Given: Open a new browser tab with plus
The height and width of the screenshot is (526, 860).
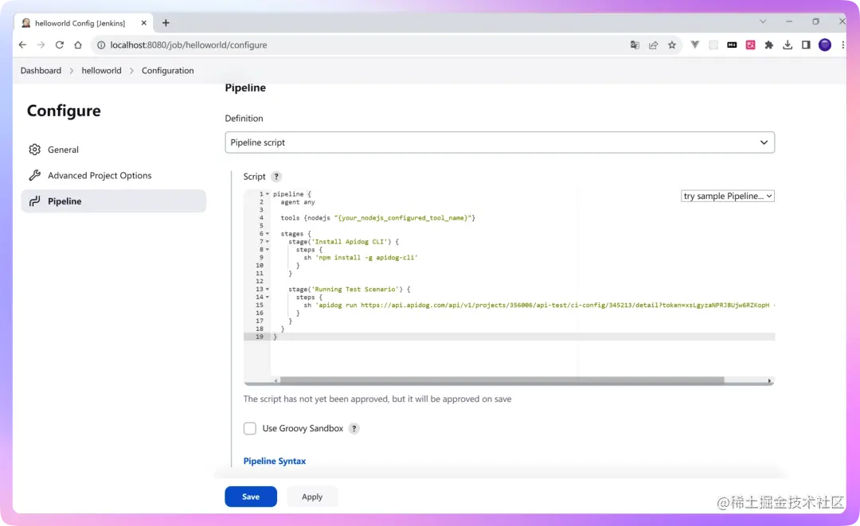Looking at the screenshot, I should point(166,22).
